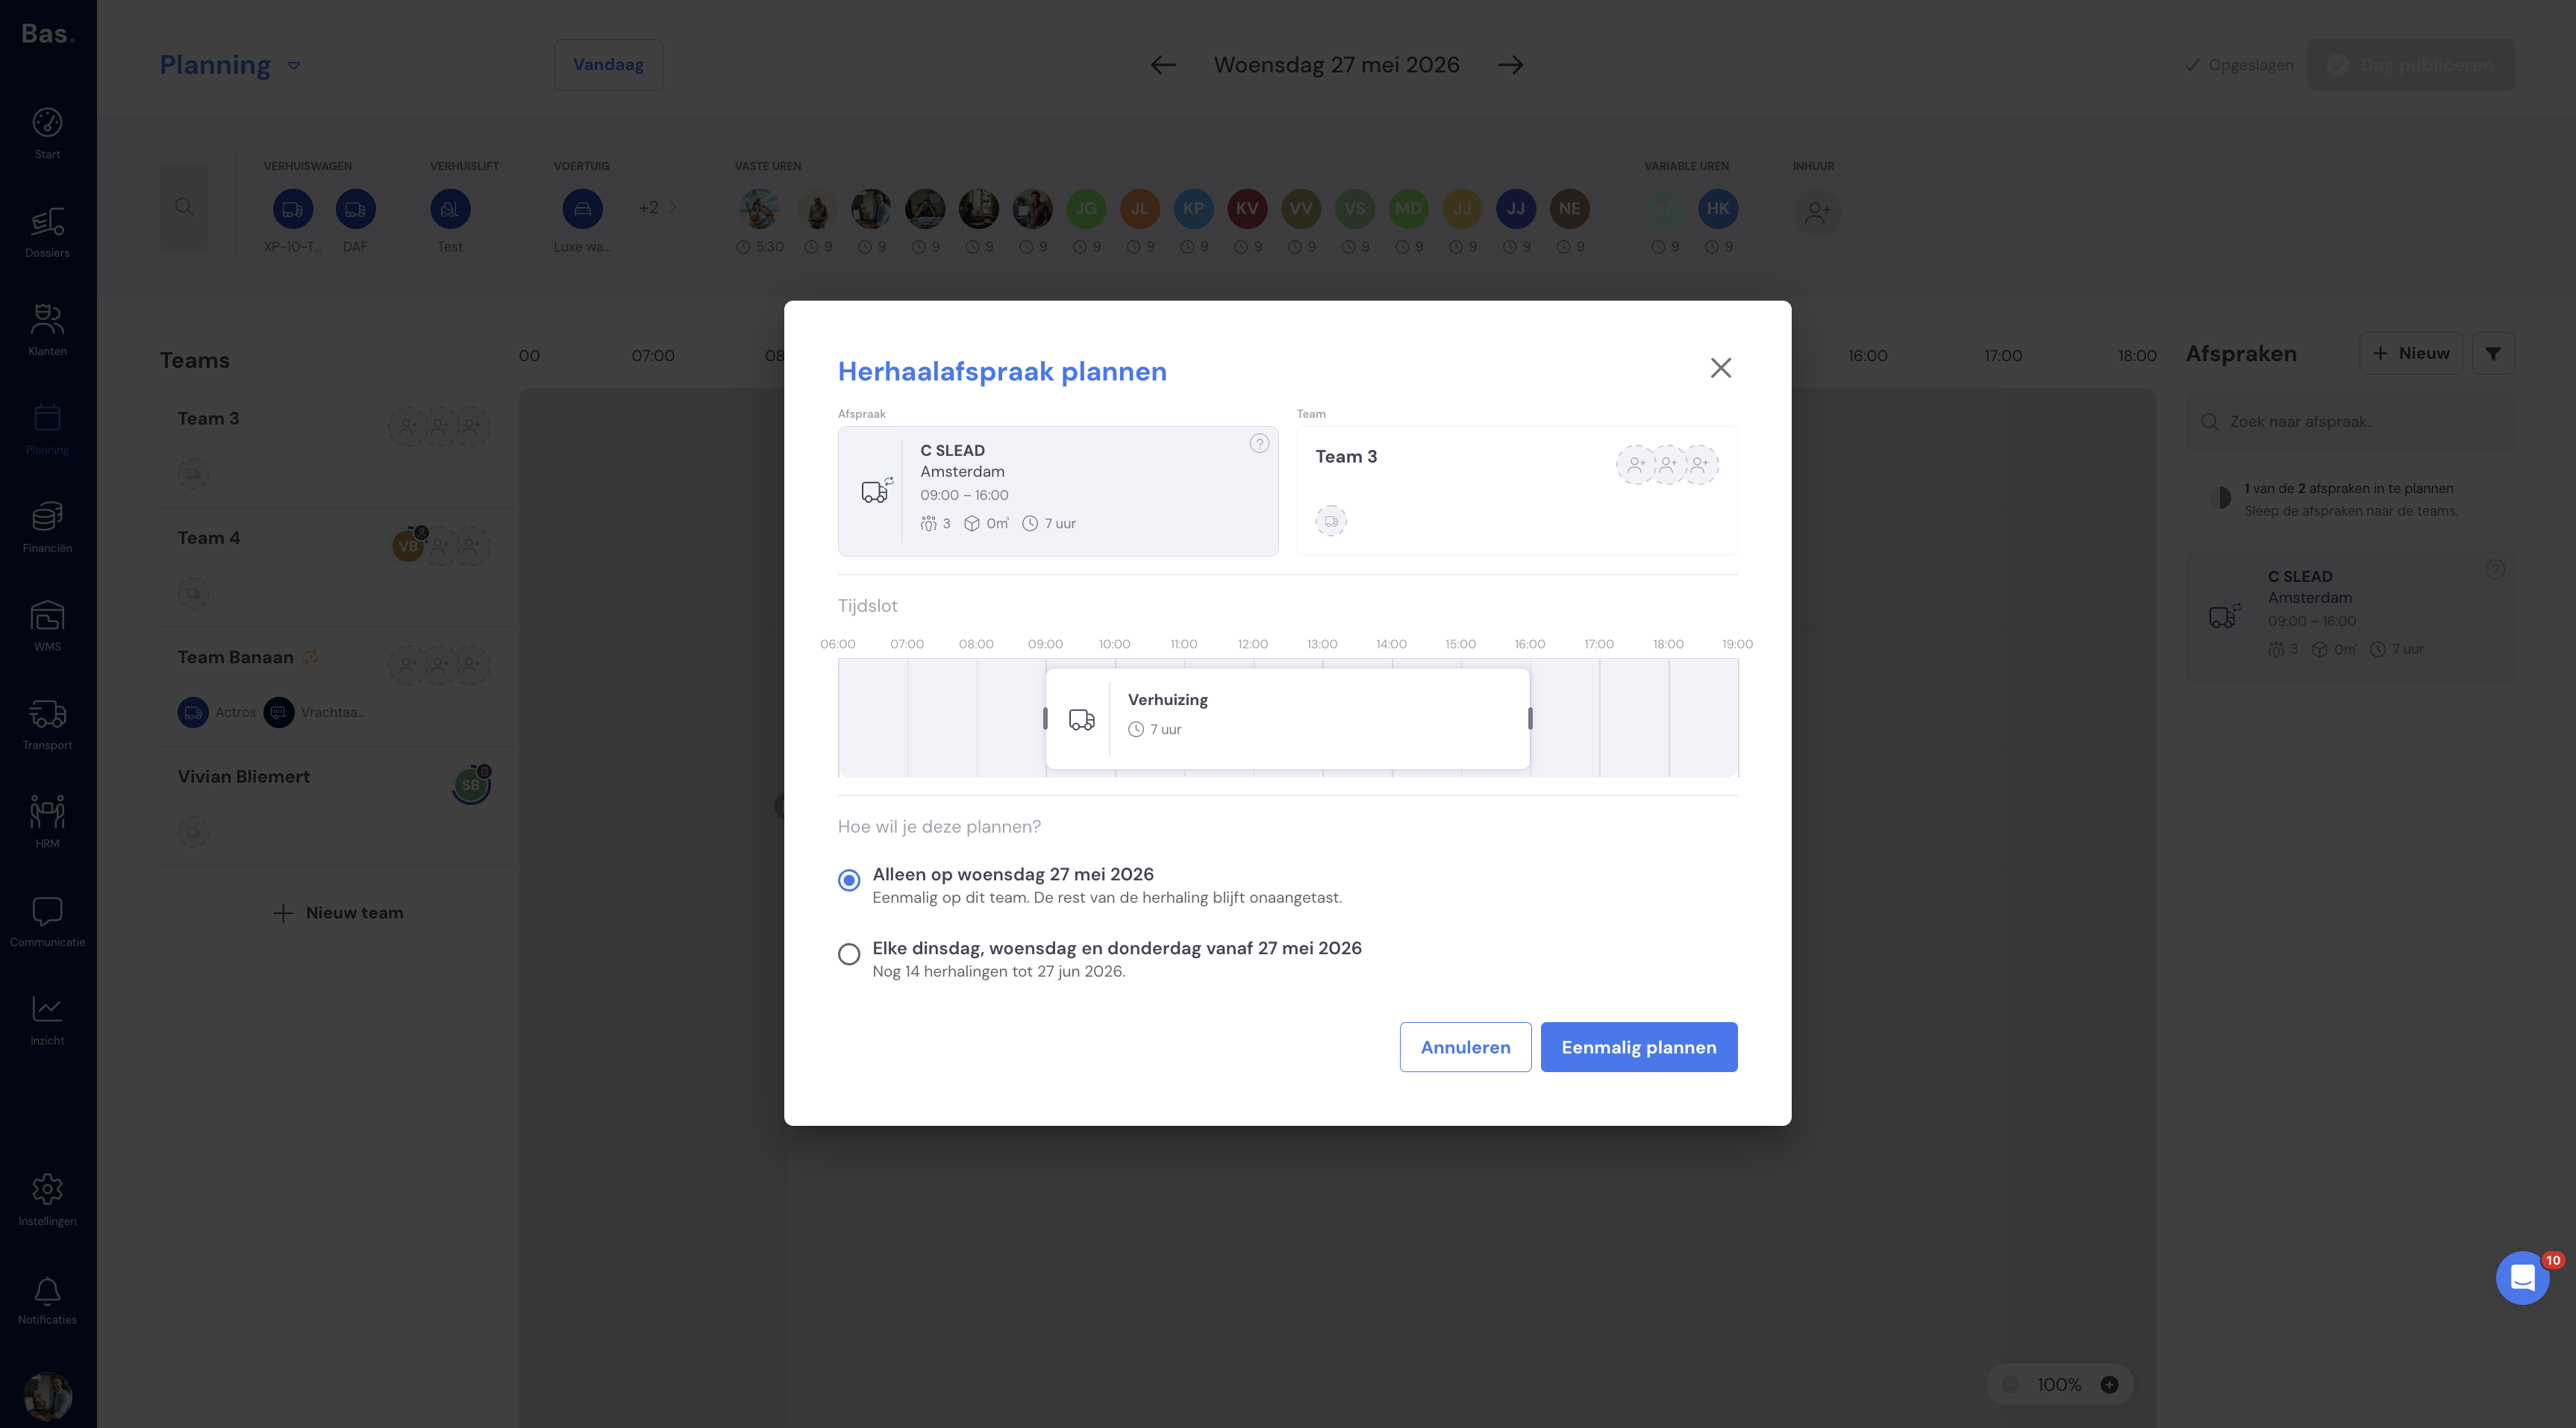
Task: Select 'Elke dinsdag, woensdag en donderdag' option
Action: tap(849, 954)
